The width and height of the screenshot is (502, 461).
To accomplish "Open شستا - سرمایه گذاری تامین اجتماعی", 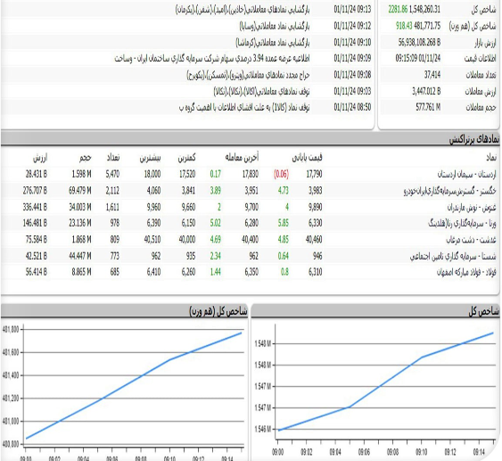I will pos(453,256).
